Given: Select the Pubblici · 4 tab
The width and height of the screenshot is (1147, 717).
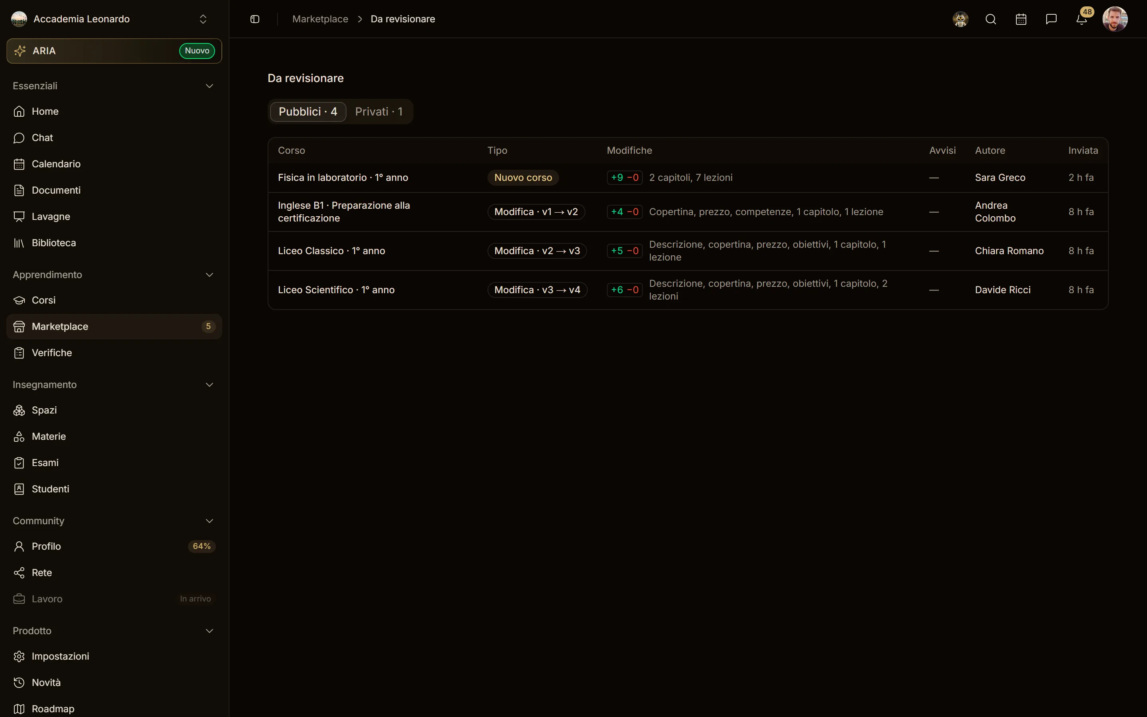Looking at the screenshot, I should (x=308, y=112).
